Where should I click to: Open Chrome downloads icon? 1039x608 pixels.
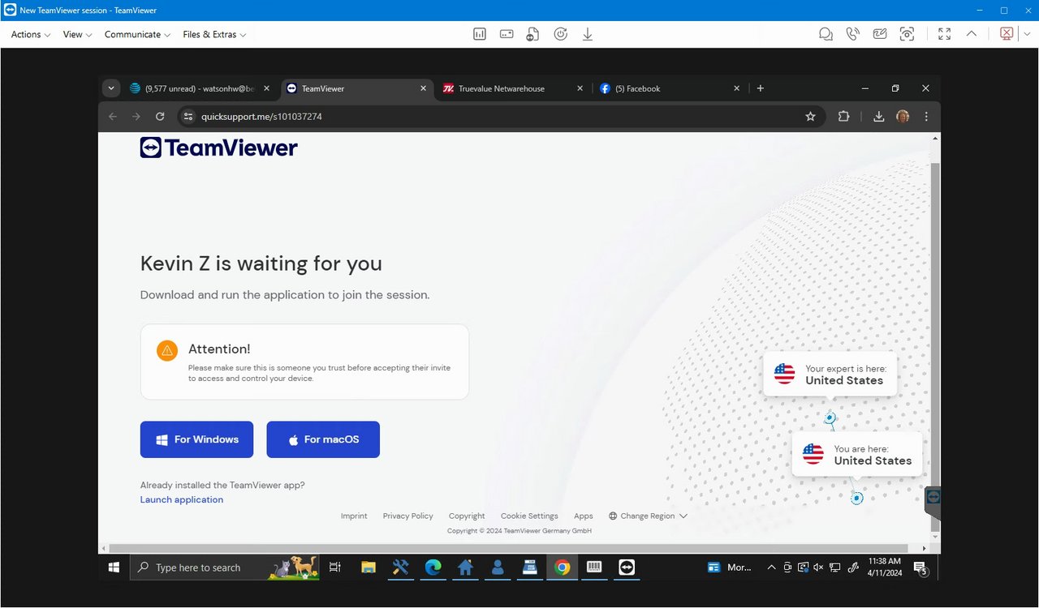[x=878, y=117]
